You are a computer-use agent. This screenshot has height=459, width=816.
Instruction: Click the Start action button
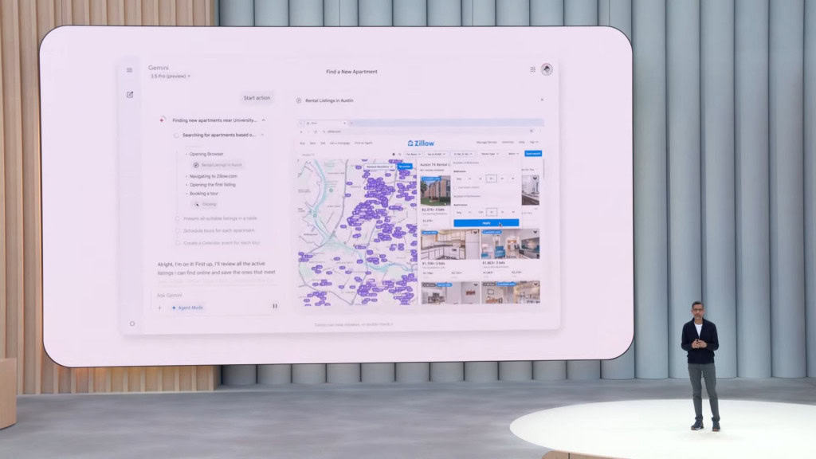click(257, 98)
